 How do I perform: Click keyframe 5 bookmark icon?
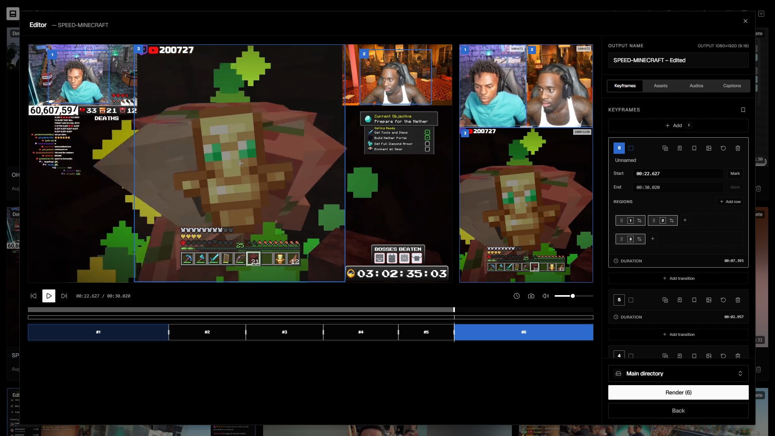point(694,300)
